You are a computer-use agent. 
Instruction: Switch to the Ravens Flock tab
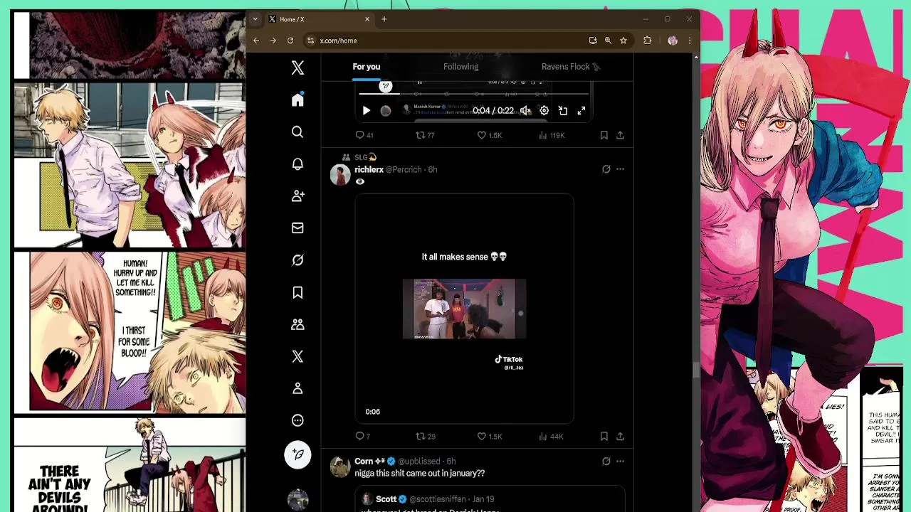click(x=571, y=67)
